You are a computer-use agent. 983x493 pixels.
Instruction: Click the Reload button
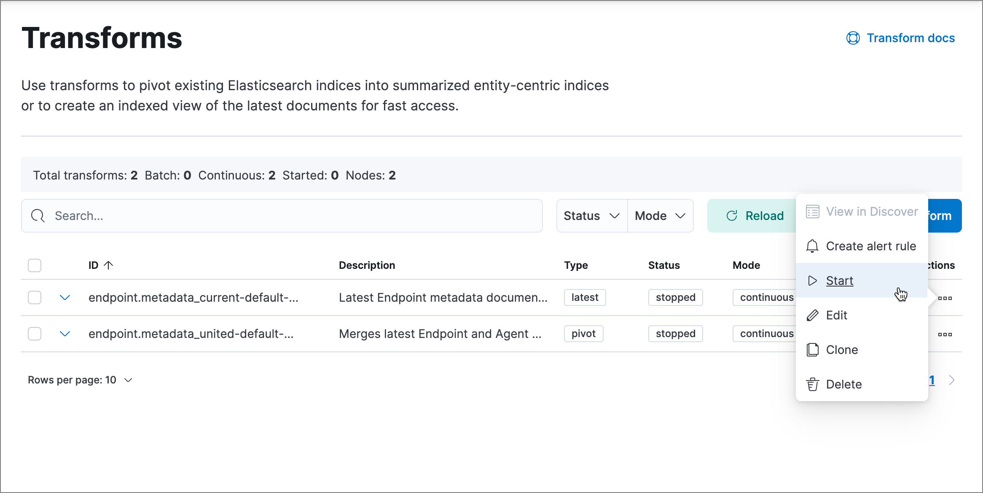click(753, 215)
